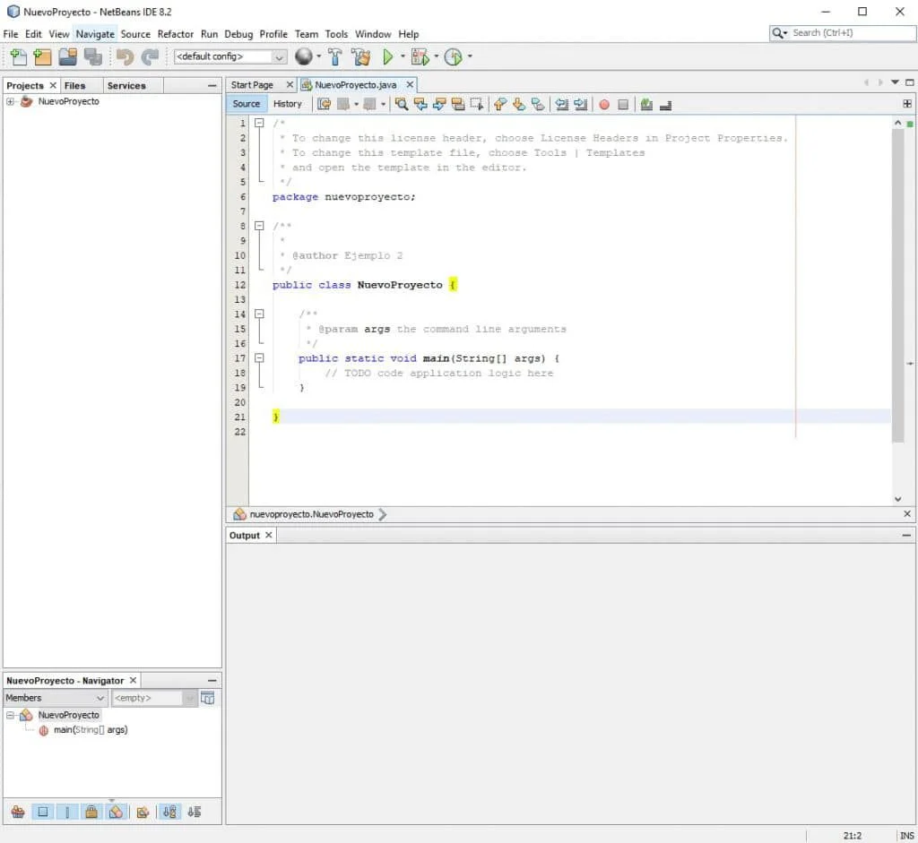Switch to the Services tab
The height and width of the screenshot is (843, 918).
pyautogui.click(x=126, y=85)
